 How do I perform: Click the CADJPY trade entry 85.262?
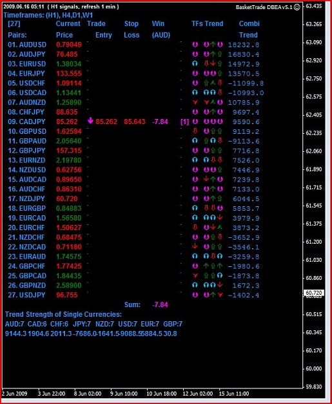click(x=106, y=122)
